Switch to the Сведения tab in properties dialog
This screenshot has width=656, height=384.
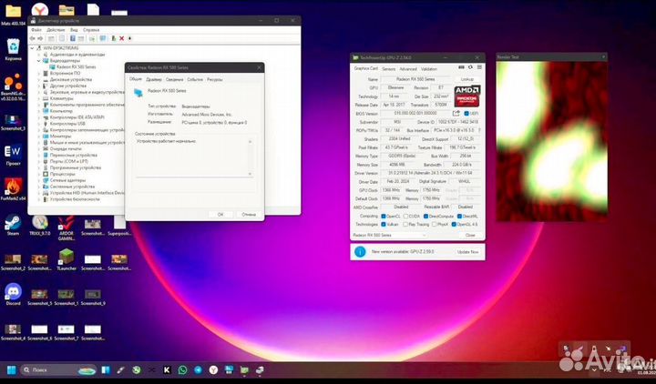click(x=174, y=79)
